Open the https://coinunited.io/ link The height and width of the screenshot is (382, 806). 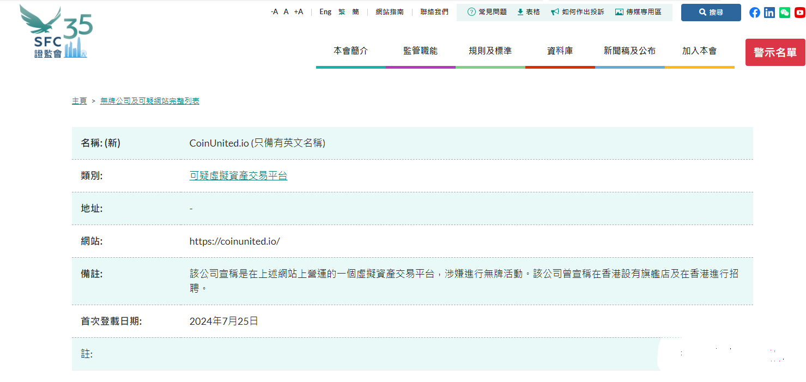point(235,241)
